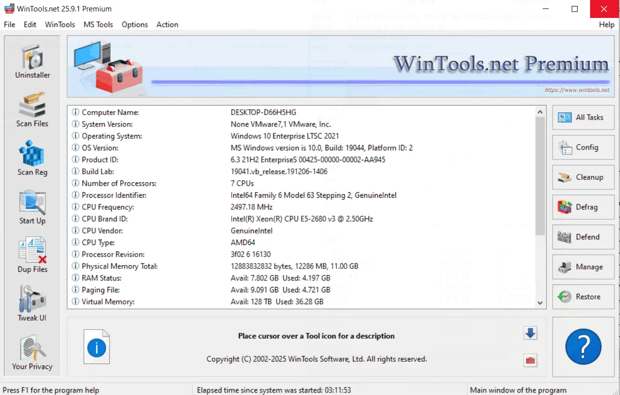Open the Action menu

coord(167,24)
